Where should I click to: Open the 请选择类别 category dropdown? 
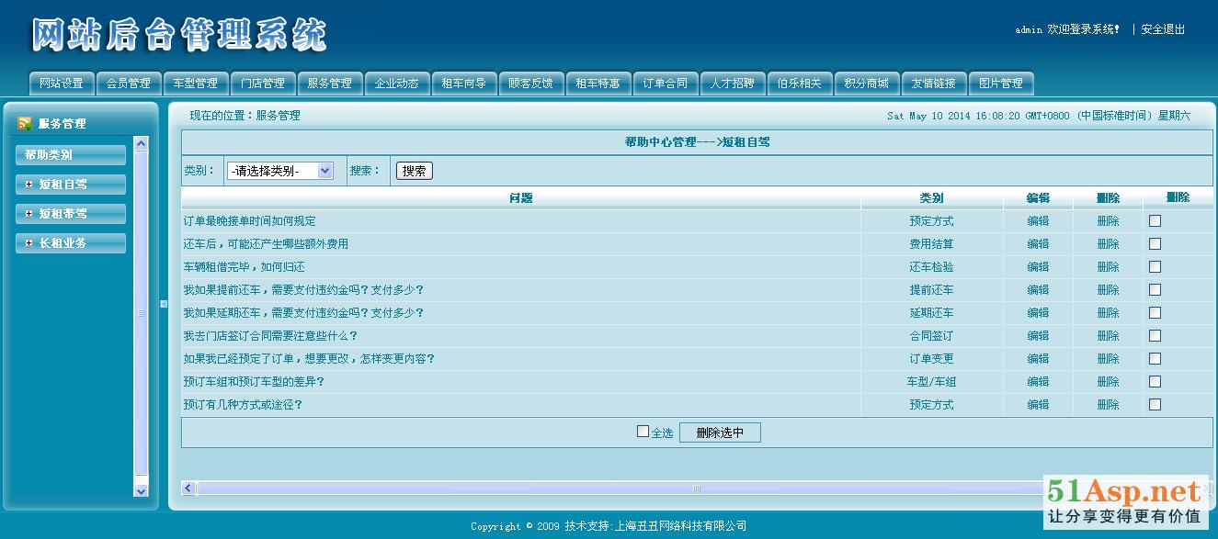279,171
